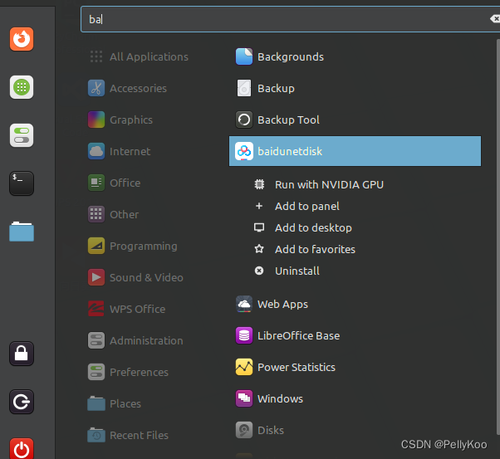Open the WPS Office category
Screen dimensions: 500x459
[x=127, y=310]
